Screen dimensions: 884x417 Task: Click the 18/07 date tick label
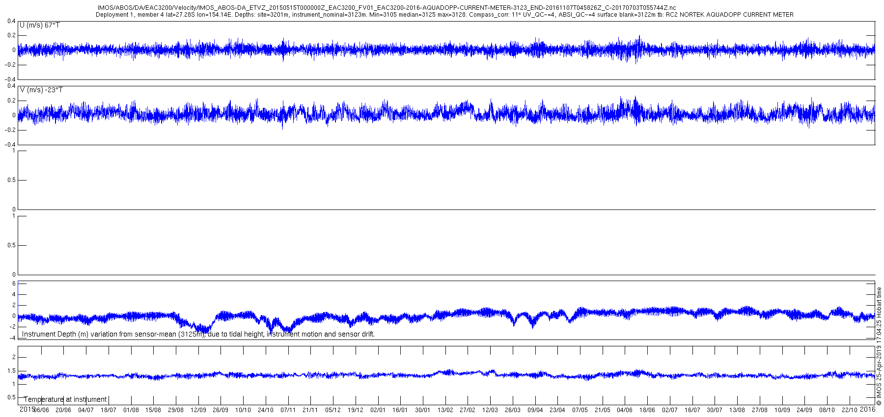109,410
